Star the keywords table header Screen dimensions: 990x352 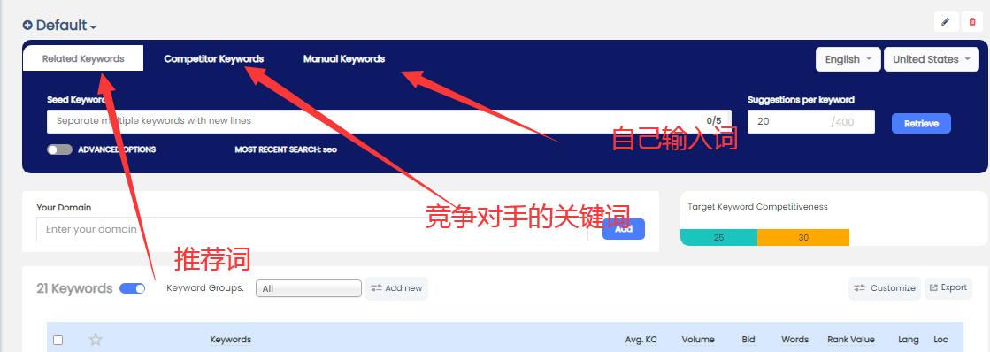pyautogui.click(x=96, y=340)
